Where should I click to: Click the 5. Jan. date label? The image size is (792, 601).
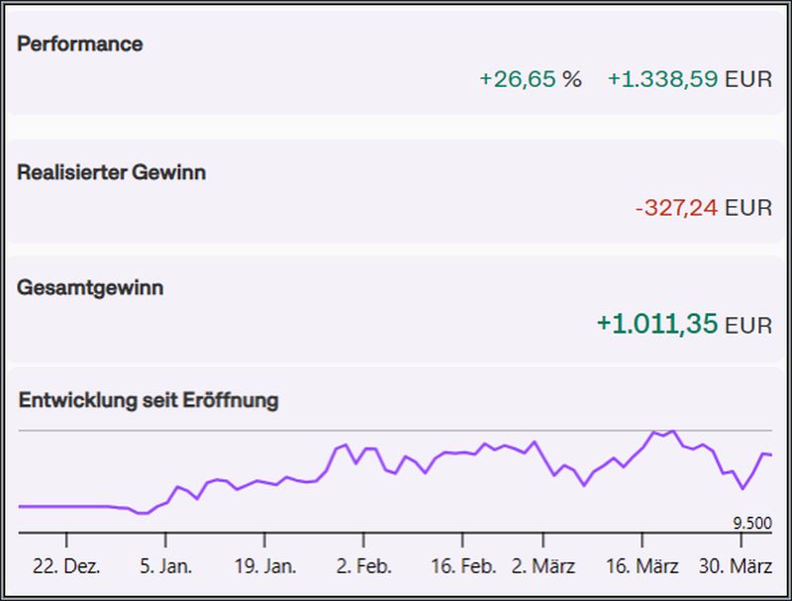(165, 567)
